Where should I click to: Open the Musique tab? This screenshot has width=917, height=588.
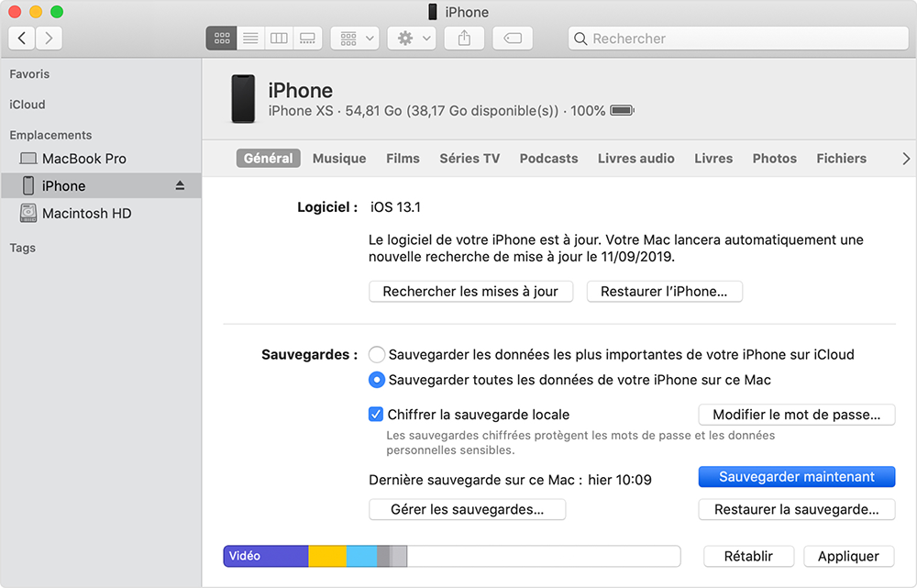pyautogui.click(x=339, y=159)
